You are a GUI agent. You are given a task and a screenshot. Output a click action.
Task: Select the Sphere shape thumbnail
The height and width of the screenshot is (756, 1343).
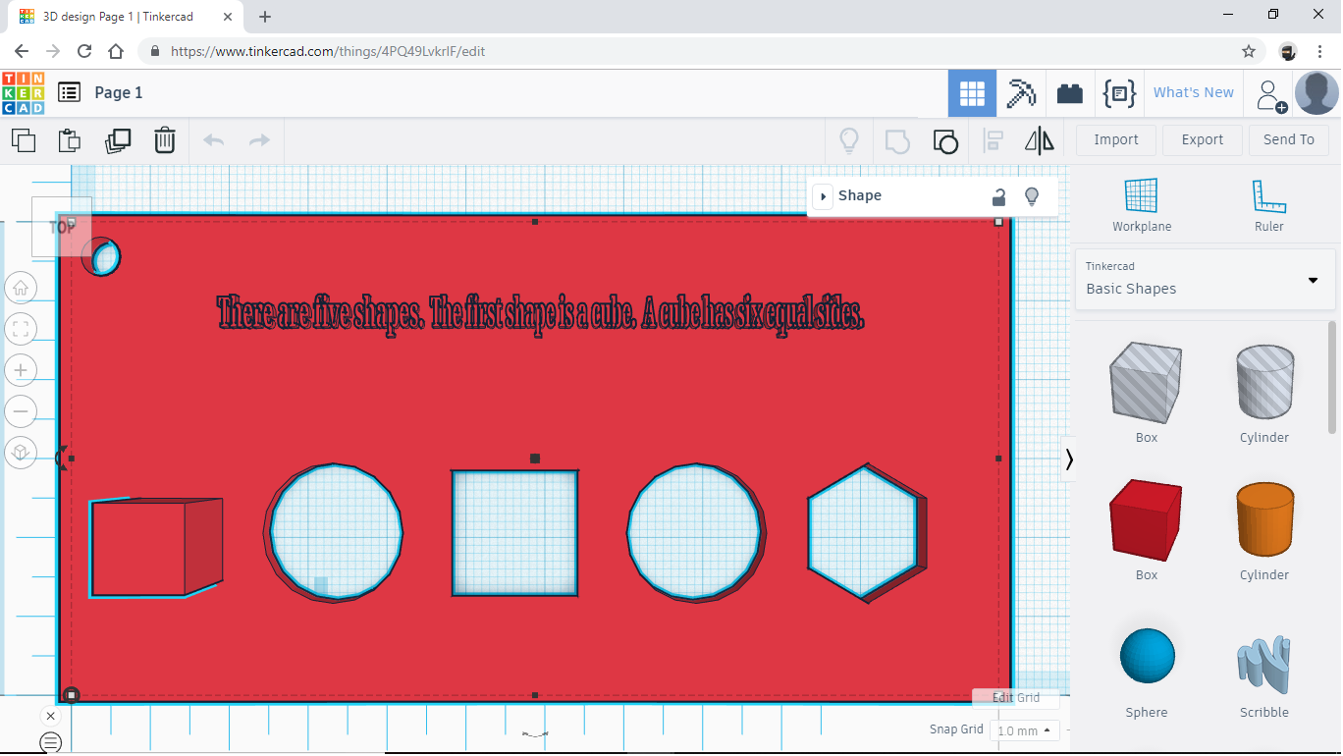point(1146,654)
